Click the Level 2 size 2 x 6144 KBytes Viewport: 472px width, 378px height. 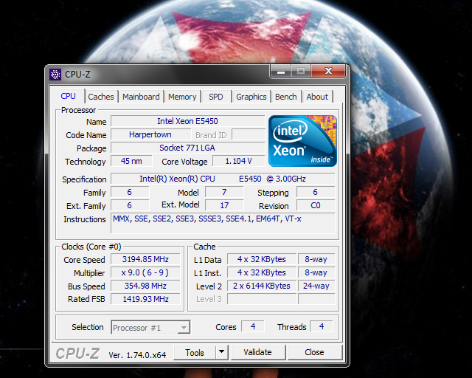(x=262, y=286)
